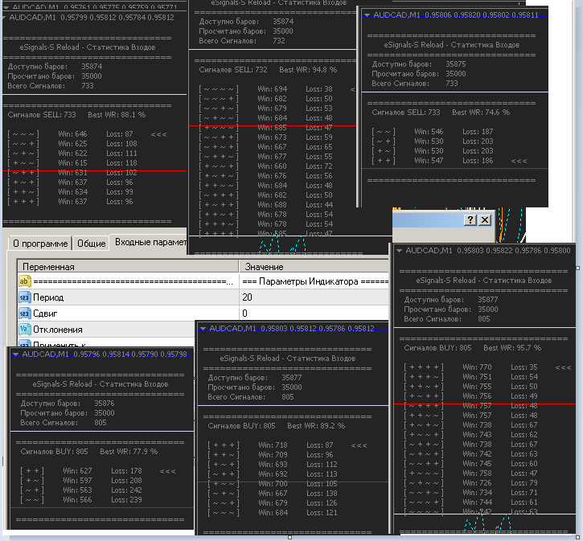Switch to the О программе tab
The height and width of the screenshot is (541, 583).
click(39, 244)
